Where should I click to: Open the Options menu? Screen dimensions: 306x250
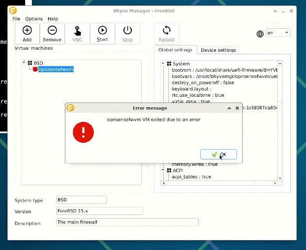click(x=34, y=19)
